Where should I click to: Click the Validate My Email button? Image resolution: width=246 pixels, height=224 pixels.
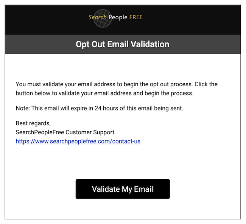pyautogui.click(x=123, y=189)
